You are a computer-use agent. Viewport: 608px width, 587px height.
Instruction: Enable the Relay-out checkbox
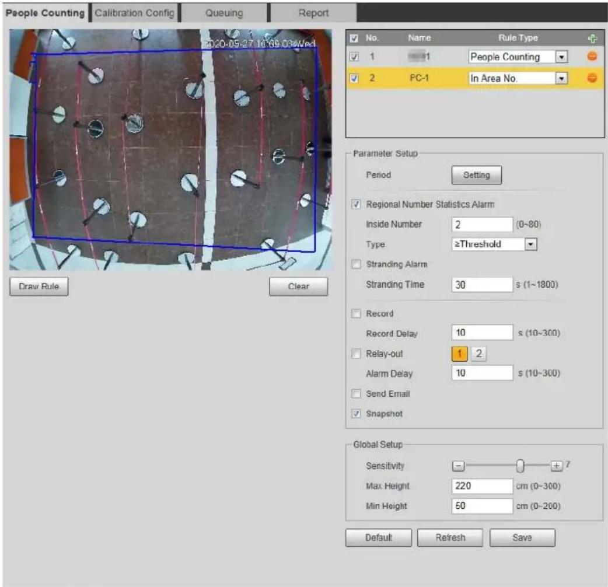[356, 353]
